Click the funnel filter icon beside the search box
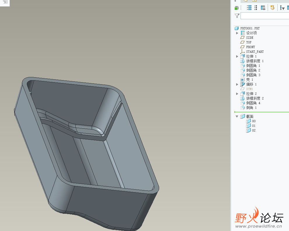 coord(237,16)
